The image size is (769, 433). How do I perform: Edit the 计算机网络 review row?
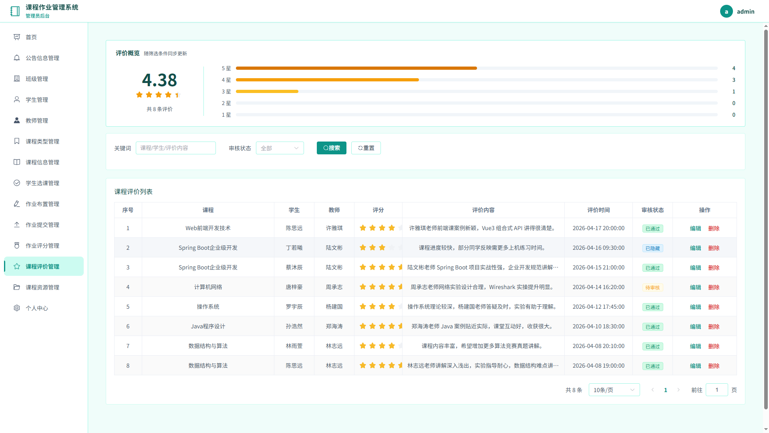point(695,287)
